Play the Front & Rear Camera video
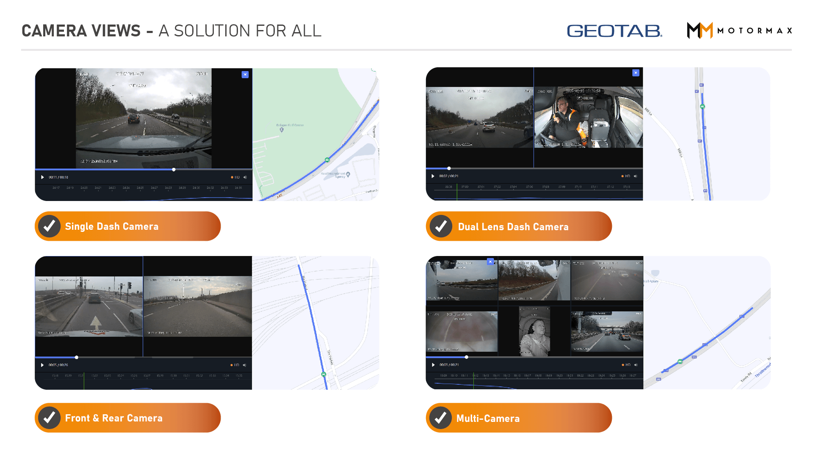 [x=42, y=365]
